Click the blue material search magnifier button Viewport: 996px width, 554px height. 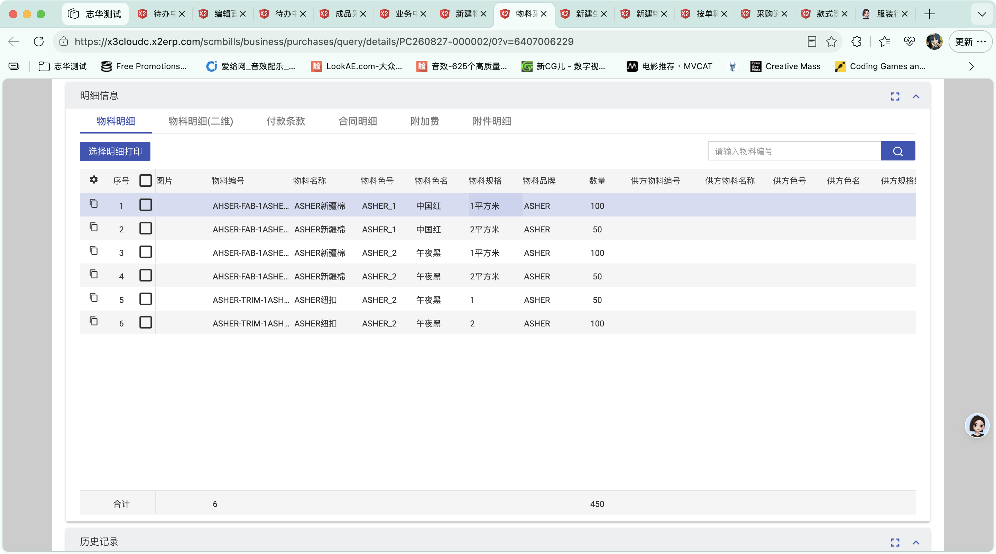click(x=897, y=151)
